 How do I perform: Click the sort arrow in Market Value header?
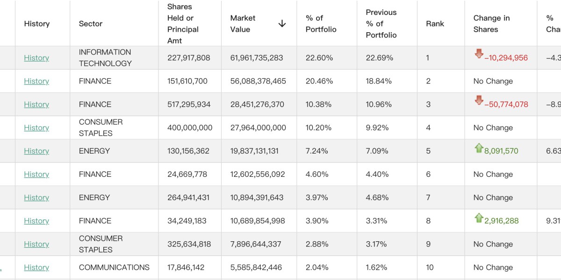282,24
